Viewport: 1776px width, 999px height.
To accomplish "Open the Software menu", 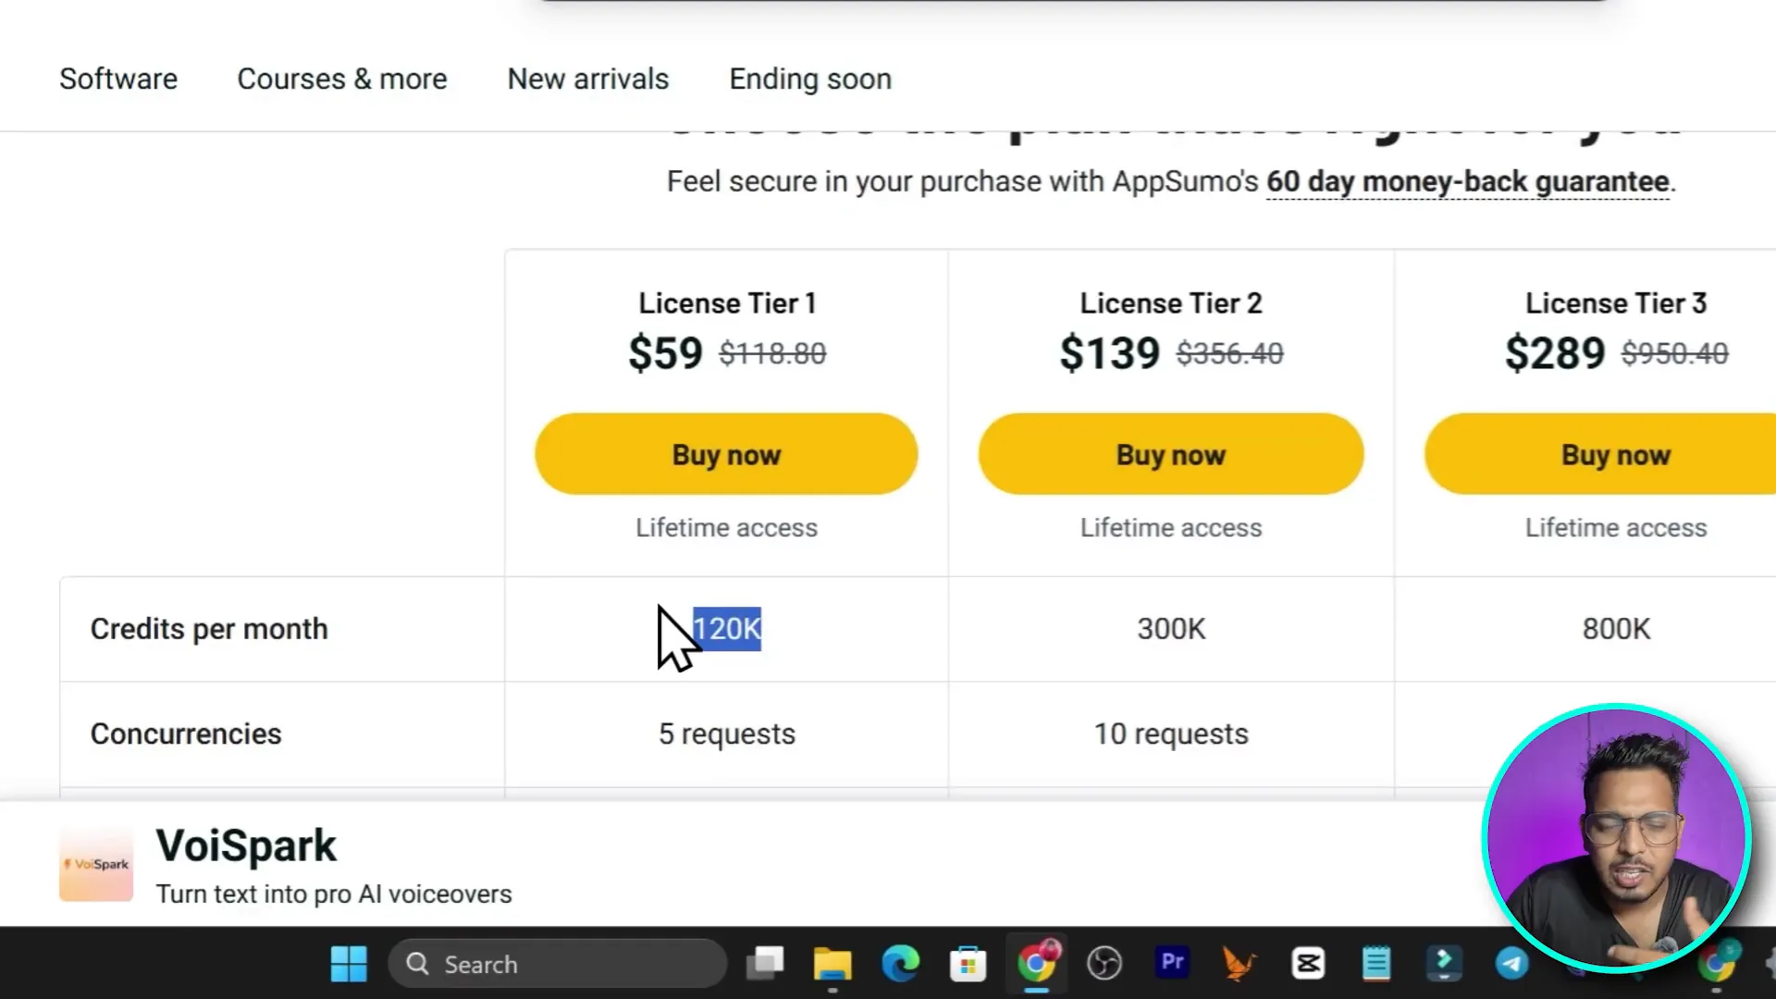I will point(118,80).
